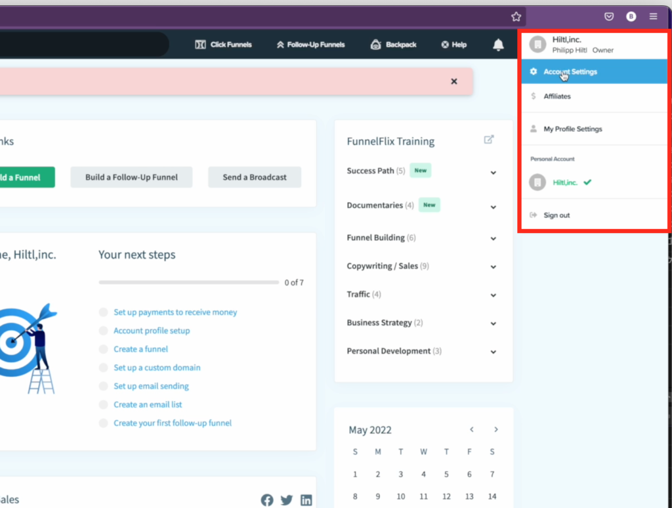This screenshot has width=672, height=508.
Task: Toggle the Set up payments step circle
Action: coord(103,312)
